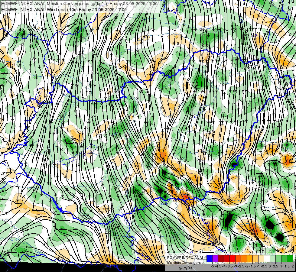Image resolution: width=296 pixels, height=272 pixels.
Task: Click the darkest green legend swatch
Action: click(x=290, y=259)
